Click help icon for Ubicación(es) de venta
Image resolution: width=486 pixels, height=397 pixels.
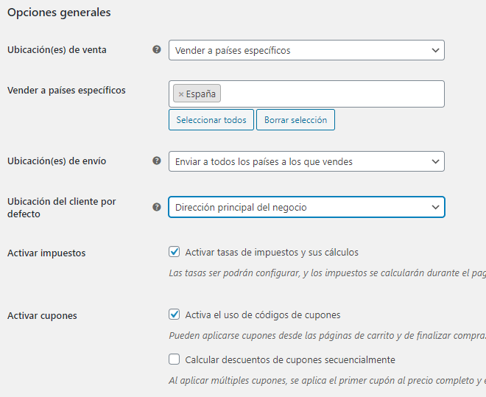tap(156, 49)
